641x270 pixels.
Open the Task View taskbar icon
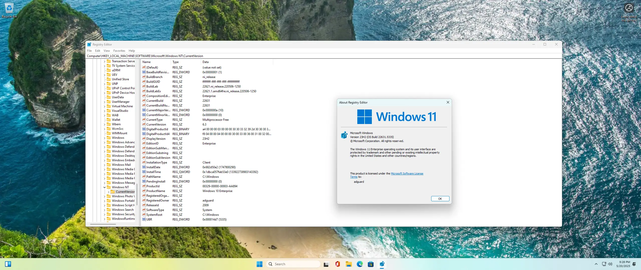[x=326, y=264]
